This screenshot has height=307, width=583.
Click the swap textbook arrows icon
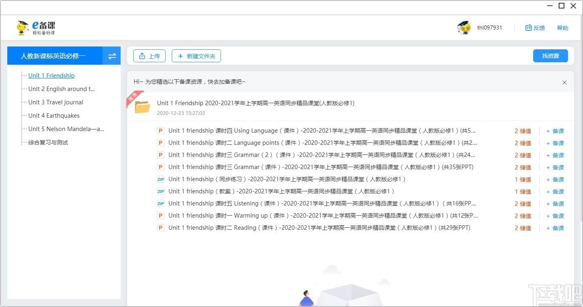[x=112, y=56]
